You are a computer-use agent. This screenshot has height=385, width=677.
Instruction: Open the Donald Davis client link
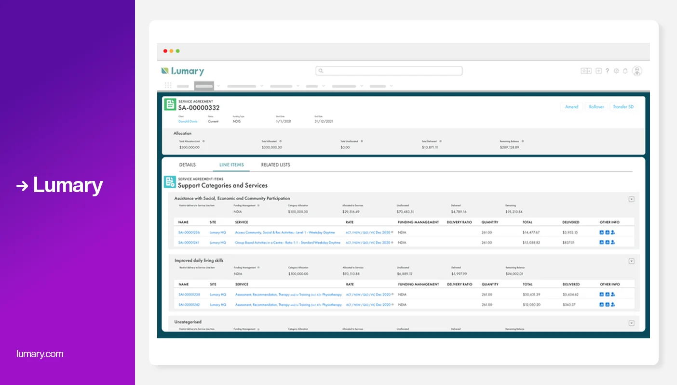coord(188,121)
